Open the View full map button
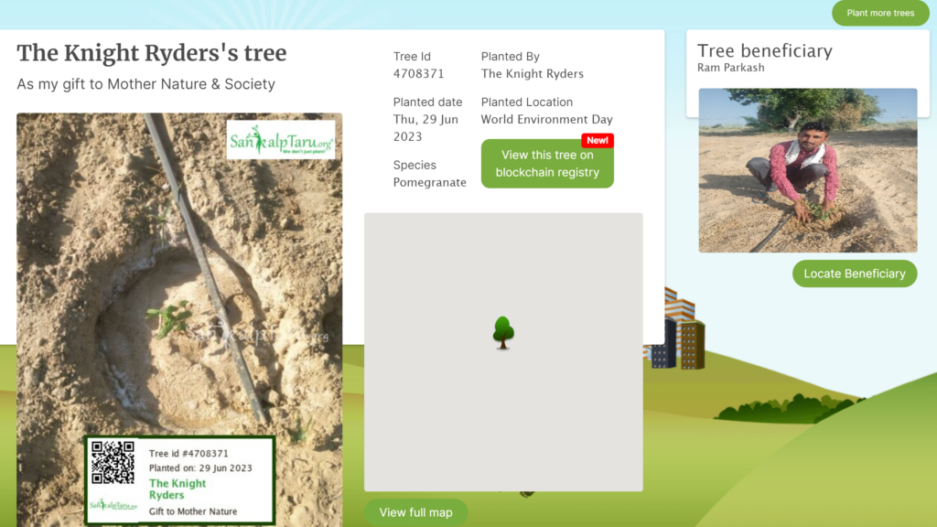Screen dimensions: 937x527 (x=416, y=512)
